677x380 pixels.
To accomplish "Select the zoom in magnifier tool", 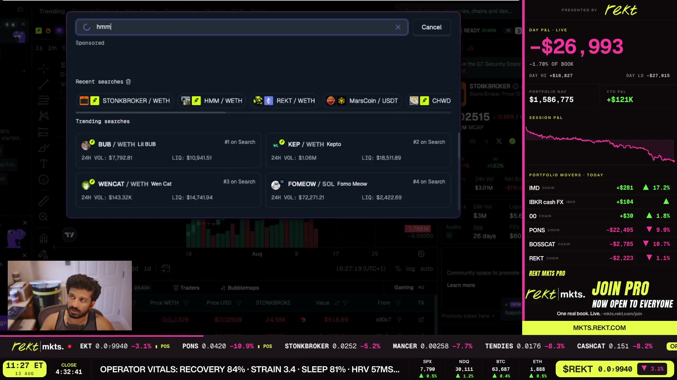I will (43, 217).
